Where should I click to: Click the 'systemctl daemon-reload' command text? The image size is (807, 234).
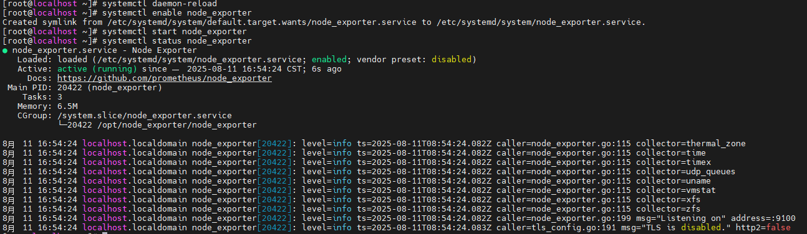(159, 4)
